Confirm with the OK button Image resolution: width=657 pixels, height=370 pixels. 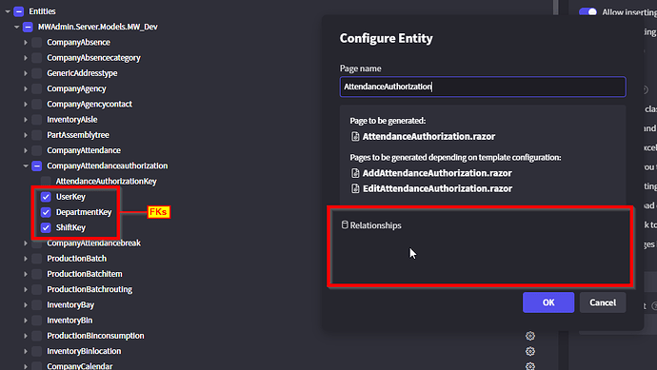tap(548, 302)
